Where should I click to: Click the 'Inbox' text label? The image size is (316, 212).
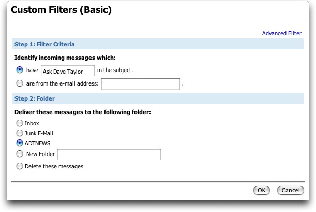(x=32, y=123)
